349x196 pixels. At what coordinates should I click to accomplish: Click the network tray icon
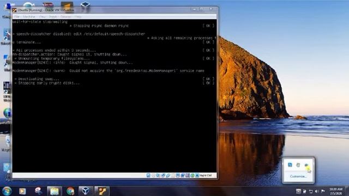coord(311,191)
